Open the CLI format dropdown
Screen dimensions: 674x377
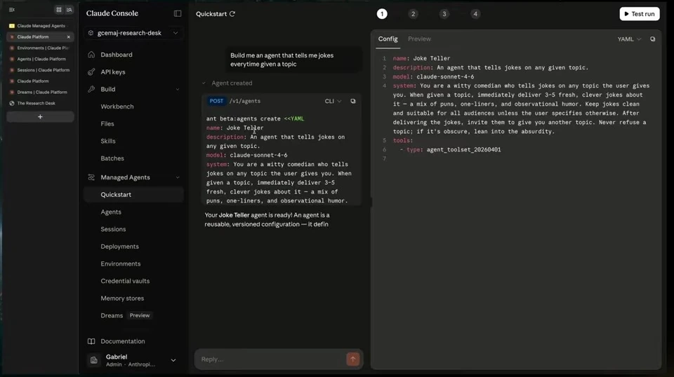333,101
